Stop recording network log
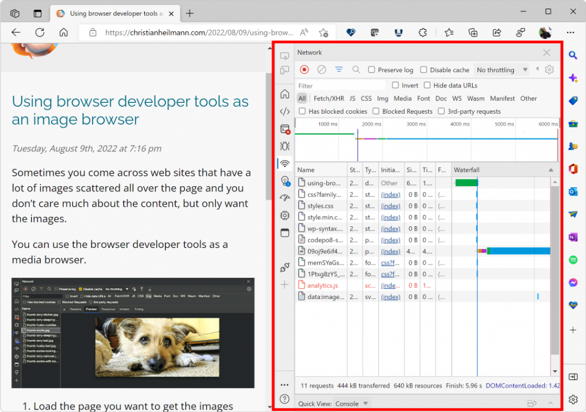This screenshot has height=412, width=586. (304, 70)
